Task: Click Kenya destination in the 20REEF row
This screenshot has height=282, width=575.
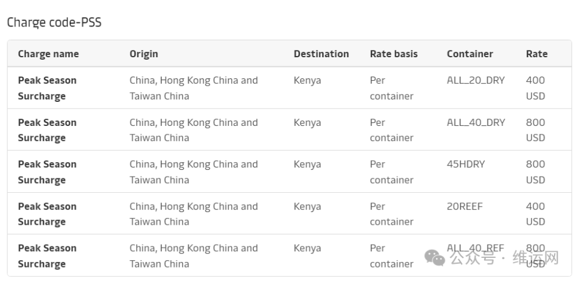Action: (307, 207)
